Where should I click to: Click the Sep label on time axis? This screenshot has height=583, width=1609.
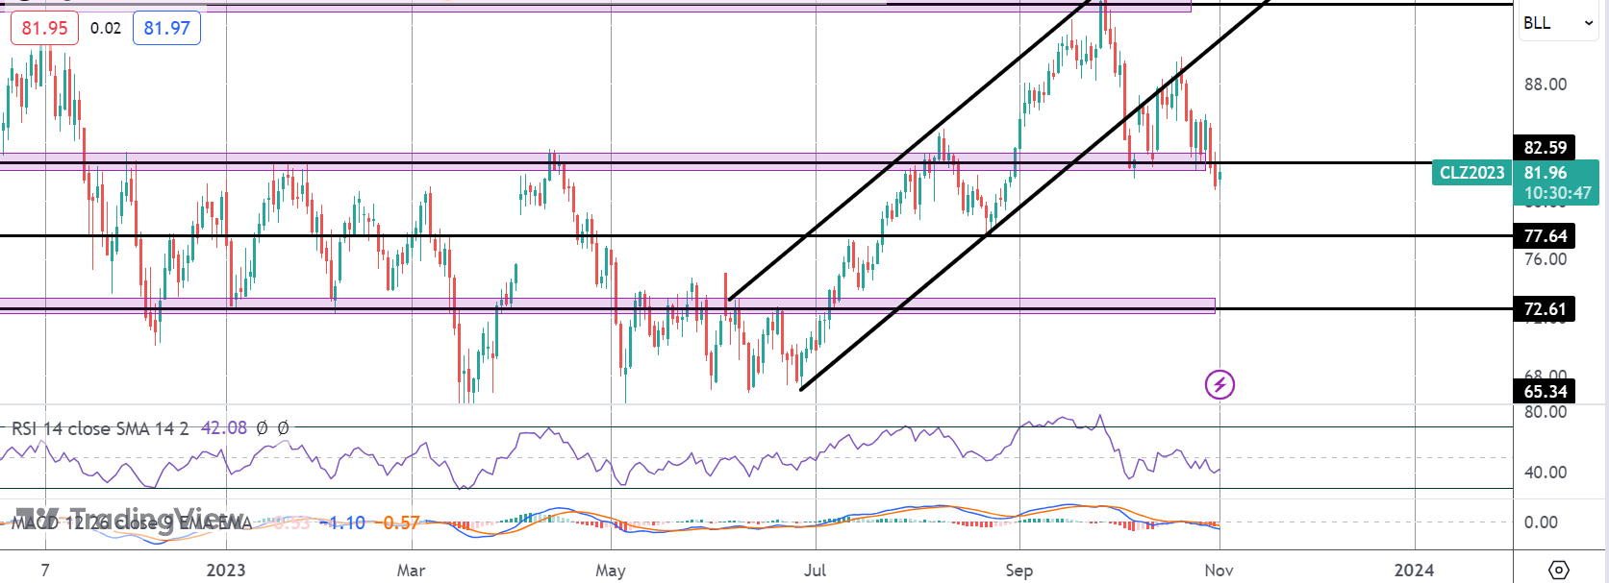tap(1019, 571)
